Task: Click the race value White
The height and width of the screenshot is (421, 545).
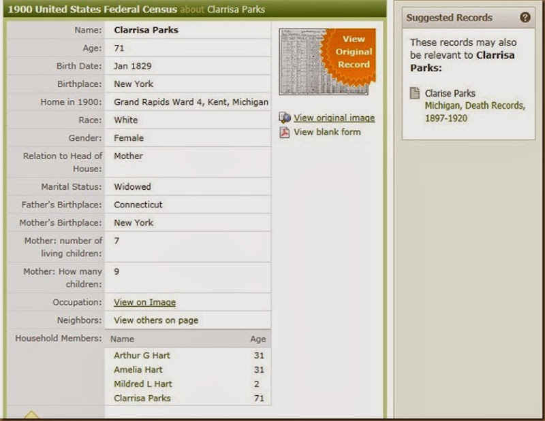Action: click(x=126, y=120)
